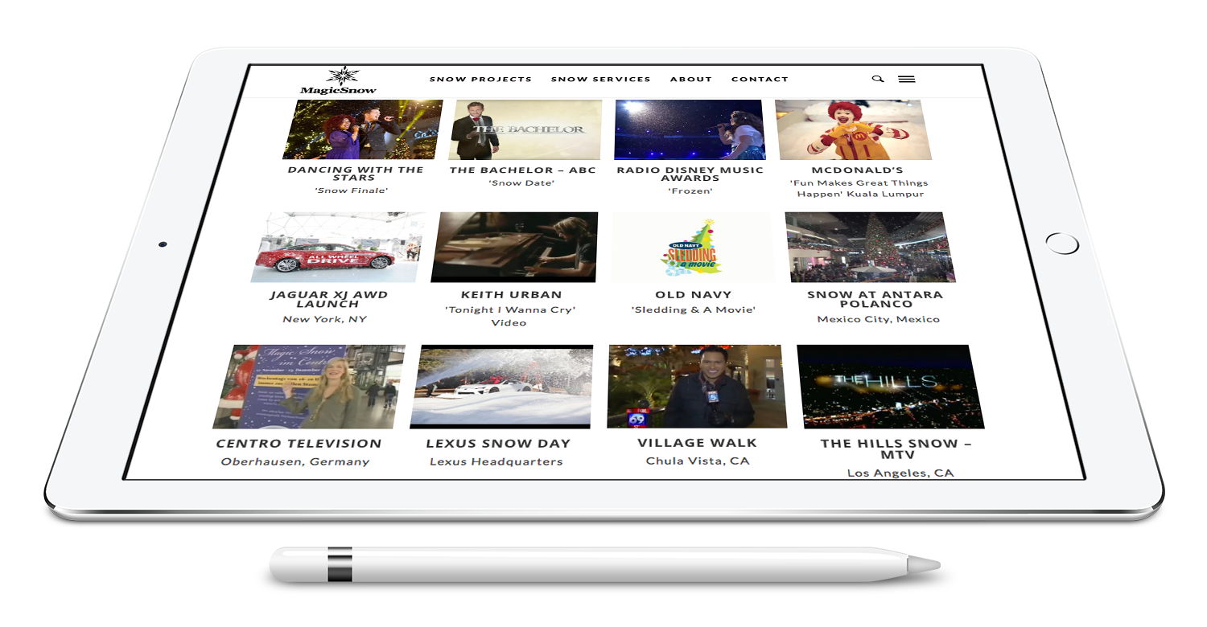Viewport: 1207px width, 627px height.
Task: Click the Snow at Antara Polanco title
Action: (x=875, y=299)
